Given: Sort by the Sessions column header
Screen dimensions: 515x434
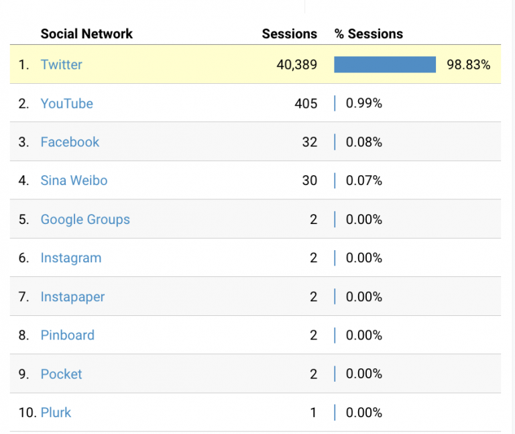Looking at the screenshot, I should point(289,34).
